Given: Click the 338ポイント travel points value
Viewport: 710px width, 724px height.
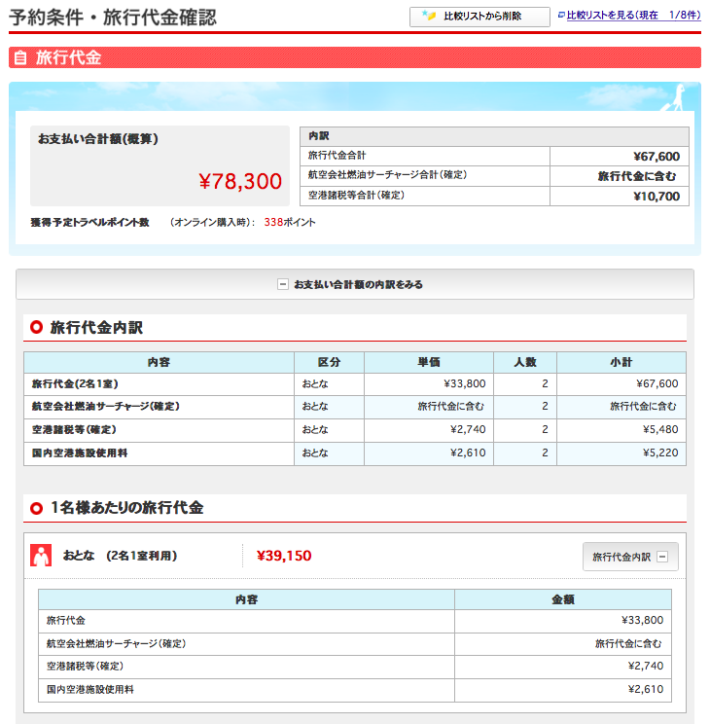Looking at the screenshot, I should (x=290, y=222).
